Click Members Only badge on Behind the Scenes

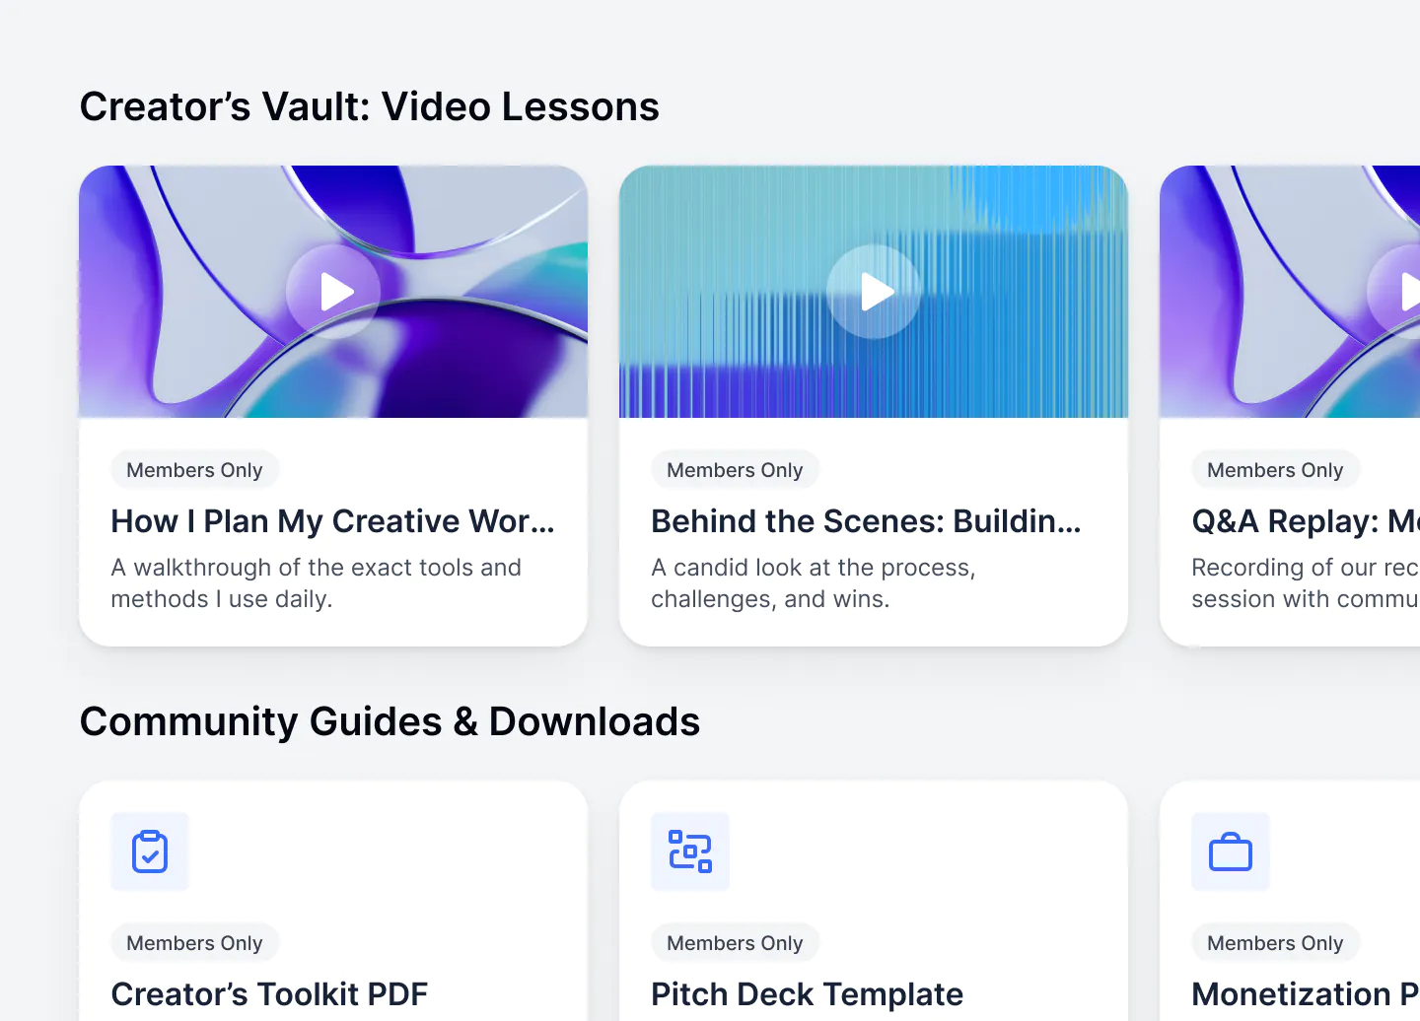point(735,470)
